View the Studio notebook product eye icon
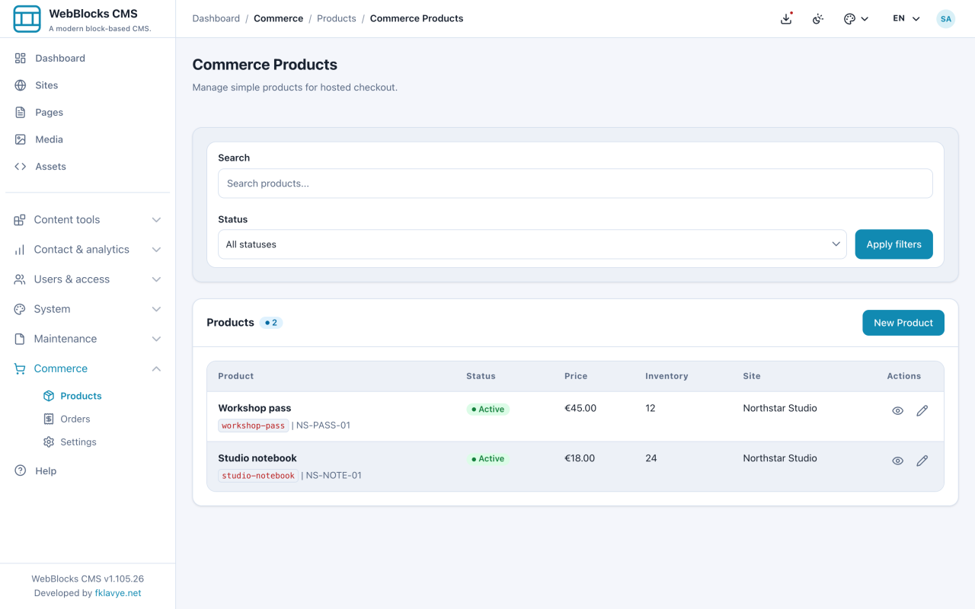975x609 pixels. click(x=898, y=461)
